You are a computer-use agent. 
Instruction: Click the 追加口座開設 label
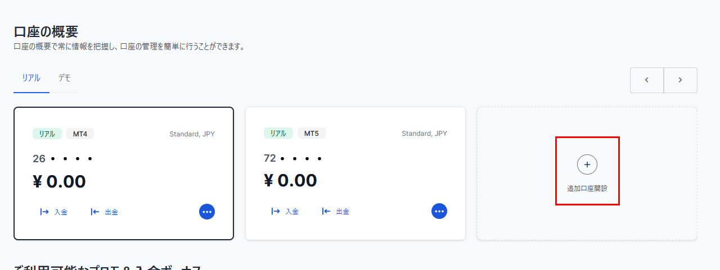pyautogui.click(x=587, y=189)
